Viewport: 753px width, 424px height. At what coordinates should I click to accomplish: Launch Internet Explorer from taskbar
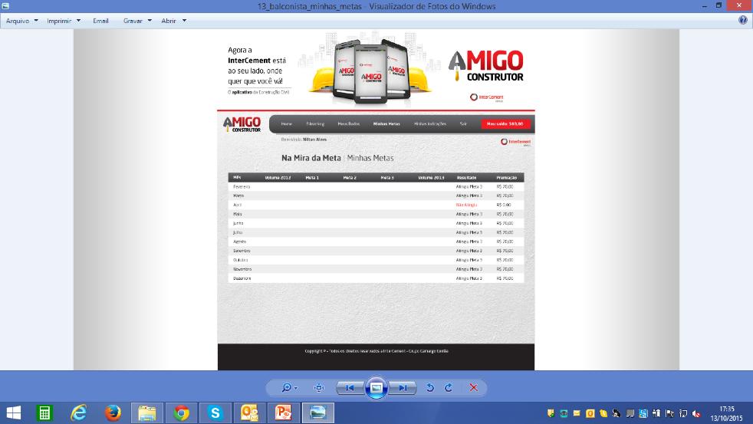[79, 413]
